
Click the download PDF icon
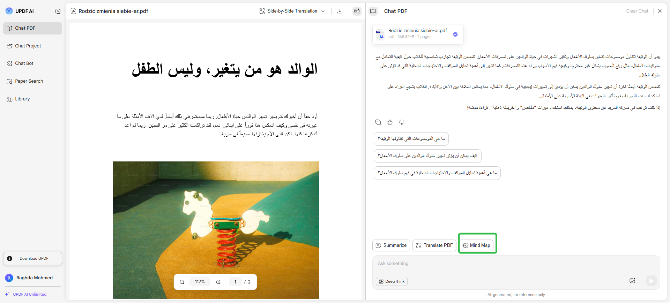340,11
